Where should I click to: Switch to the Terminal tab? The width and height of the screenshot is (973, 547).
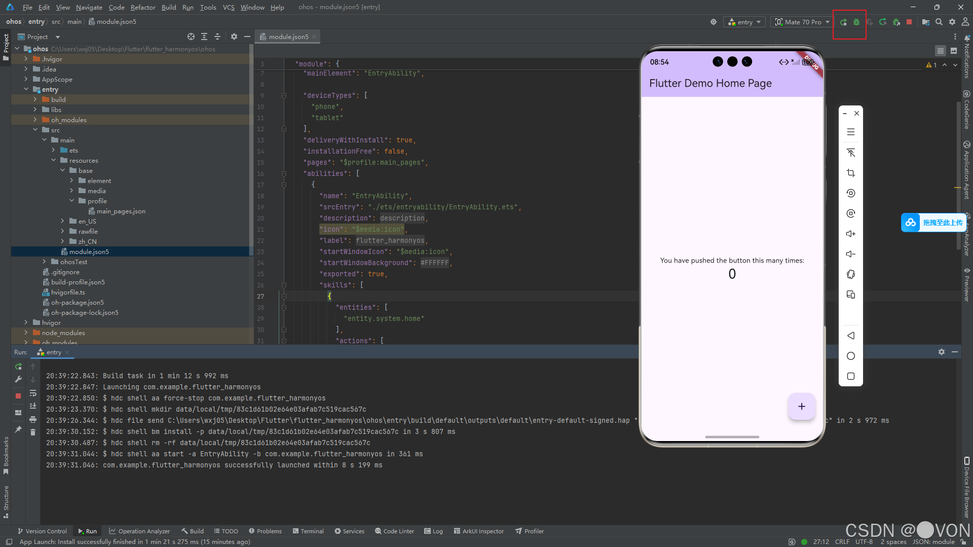click(x=308, y=531)
